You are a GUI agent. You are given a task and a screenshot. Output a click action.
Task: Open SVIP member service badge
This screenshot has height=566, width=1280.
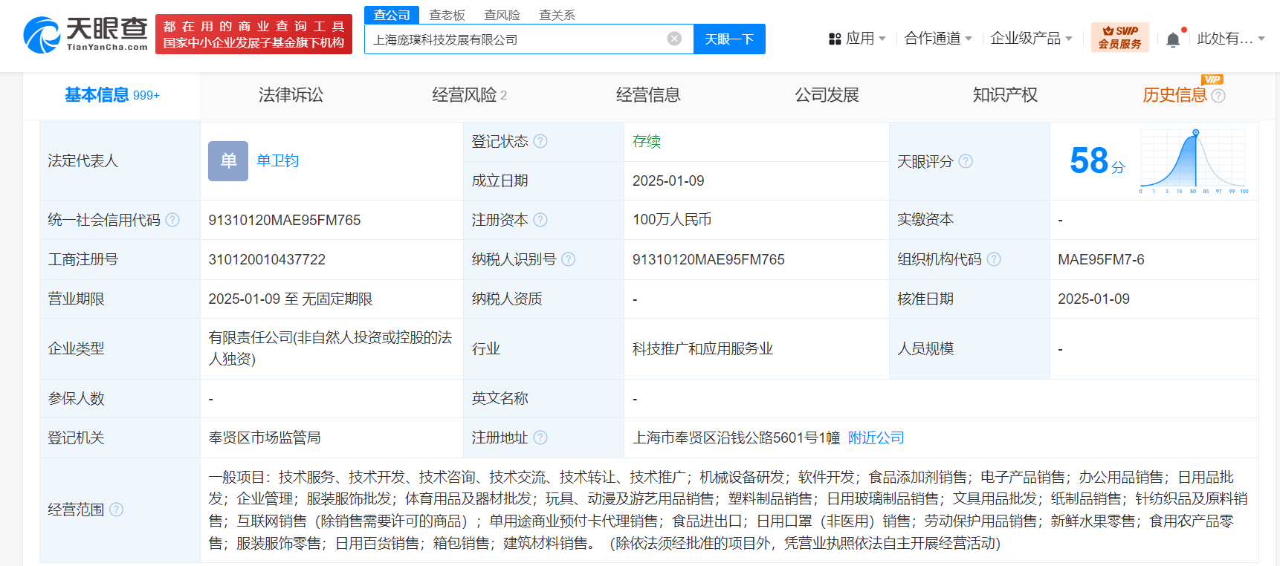(1119, 38)
